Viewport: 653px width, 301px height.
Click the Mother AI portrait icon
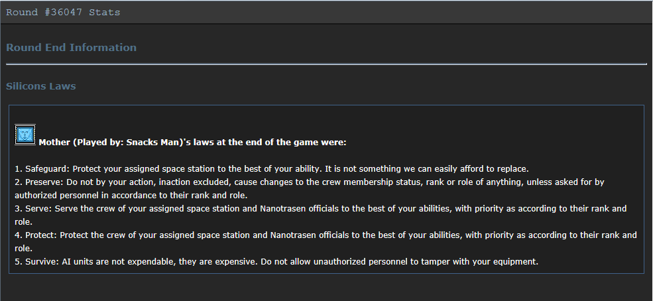click(x=25, y=135)
